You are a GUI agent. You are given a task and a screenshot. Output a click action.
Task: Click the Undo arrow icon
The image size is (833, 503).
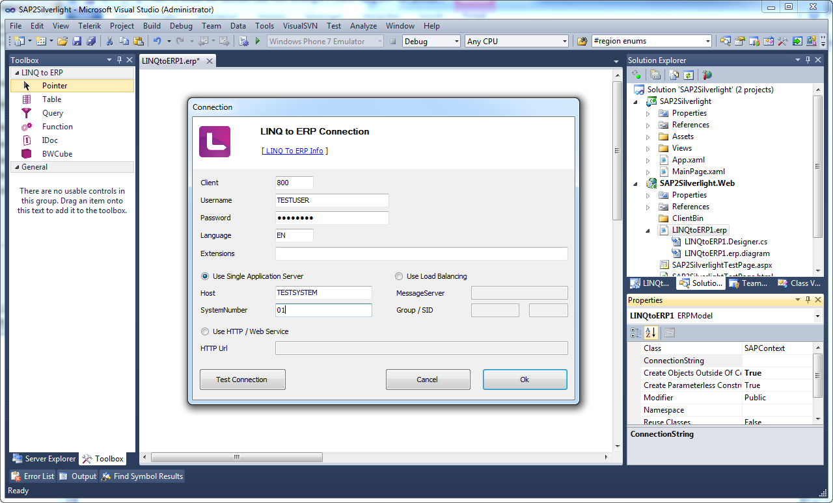tap(157, 41)
